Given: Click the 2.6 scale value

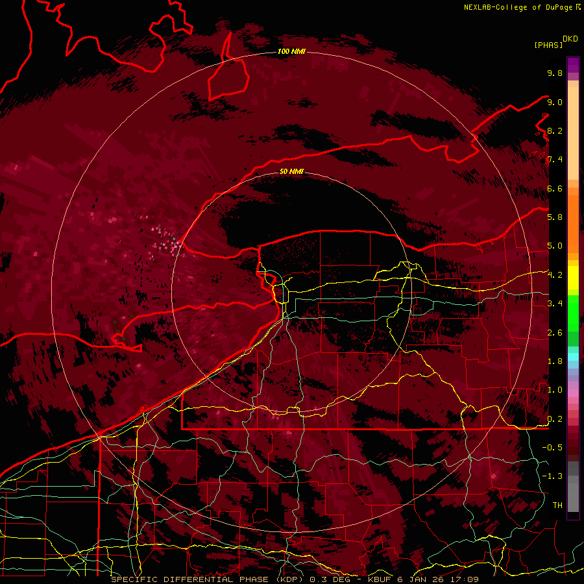Looking at the screenshot, I should (x=555, y=332).
